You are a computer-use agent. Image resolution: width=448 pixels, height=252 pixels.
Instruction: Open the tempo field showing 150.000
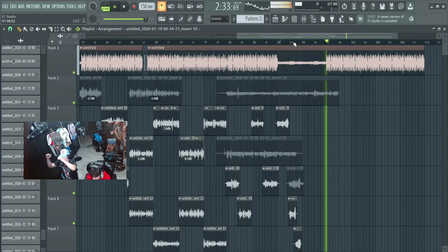147,7
